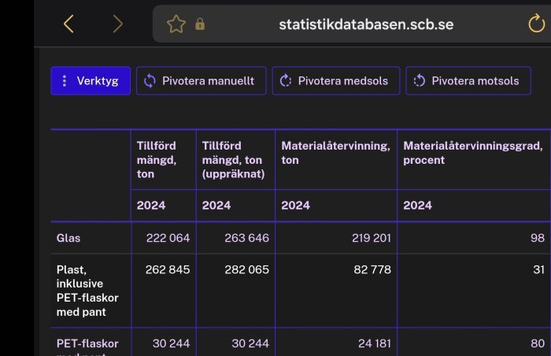Click the rotate icon on Pivotera manuellt
The image size is (551, 356).
tap(150, 81)
